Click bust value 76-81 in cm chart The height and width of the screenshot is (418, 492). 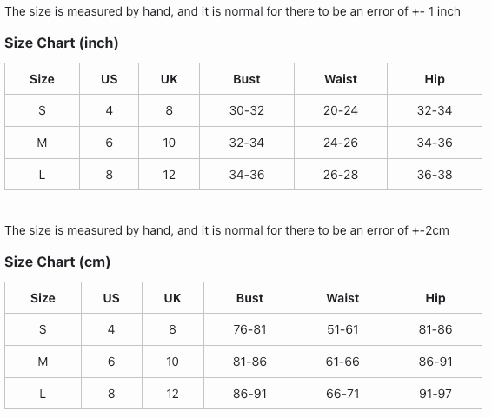pos(249,329)
